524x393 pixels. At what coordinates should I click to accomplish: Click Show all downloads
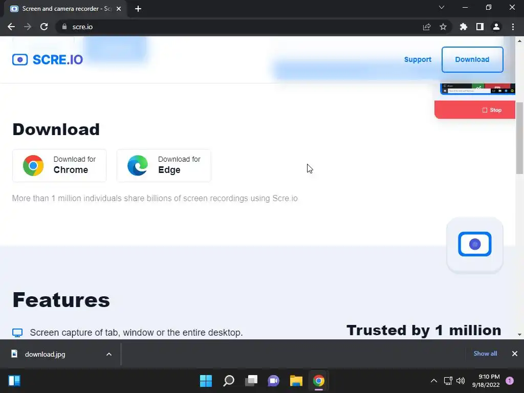tap(485, 354)
